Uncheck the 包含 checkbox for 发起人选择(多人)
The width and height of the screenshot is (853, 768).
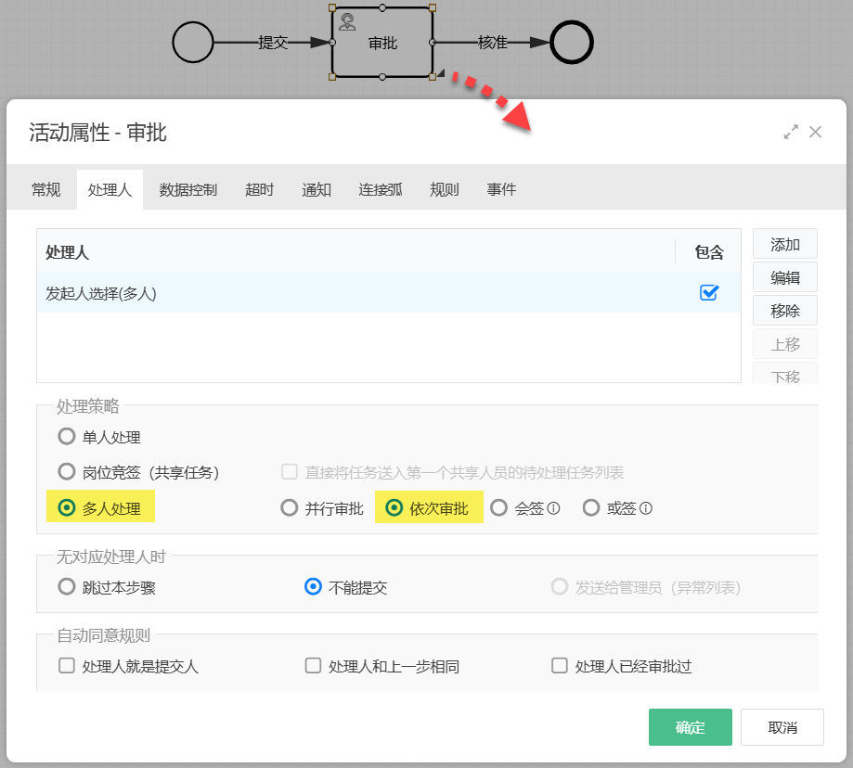[x=708, y=292]
